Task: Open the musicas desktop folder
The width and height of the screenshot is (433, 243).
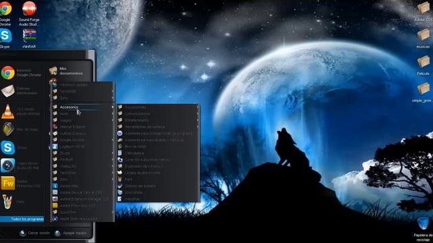Action: click(x=423, y=38)
